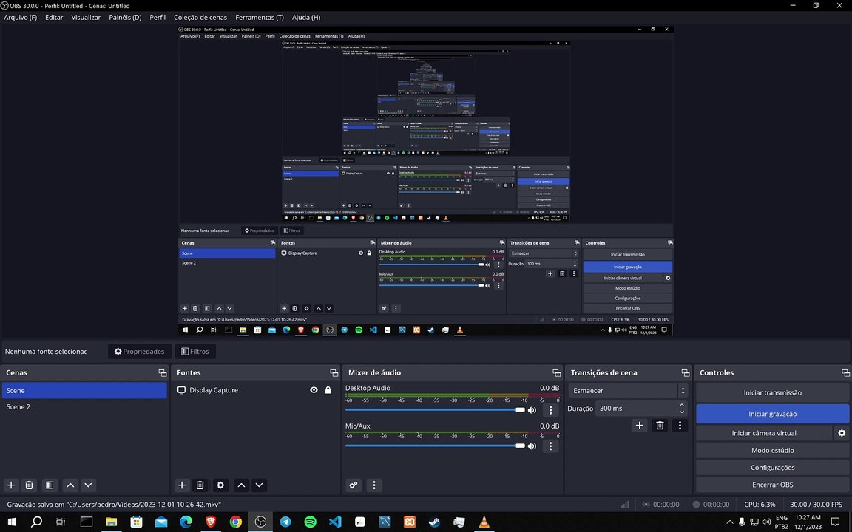Open the Perfil menu
The height and width of the screenshot is (532, 852).
click(x=158, y=18)
